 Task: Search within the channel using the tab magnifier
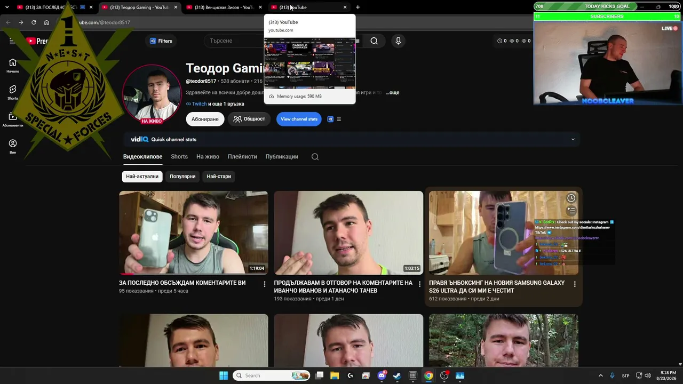tap(315, 157)
